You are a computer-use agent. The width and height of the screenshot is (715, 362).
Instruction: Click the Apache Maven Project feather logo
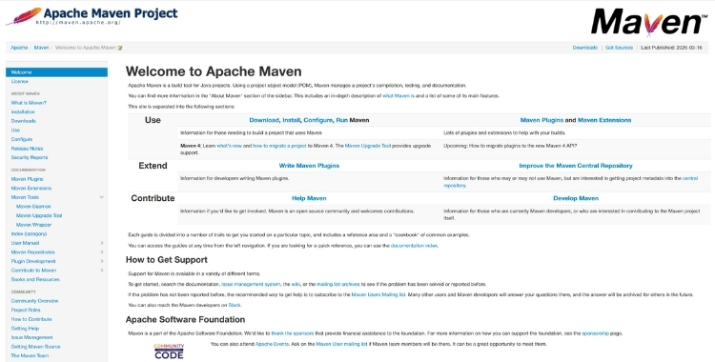92,15
